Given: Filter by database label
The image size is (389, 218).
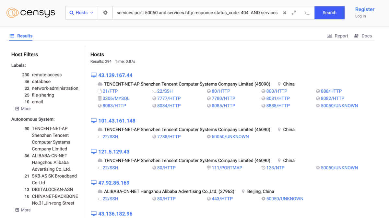Looking at the screenshot, I should click(x=41, y=82).
